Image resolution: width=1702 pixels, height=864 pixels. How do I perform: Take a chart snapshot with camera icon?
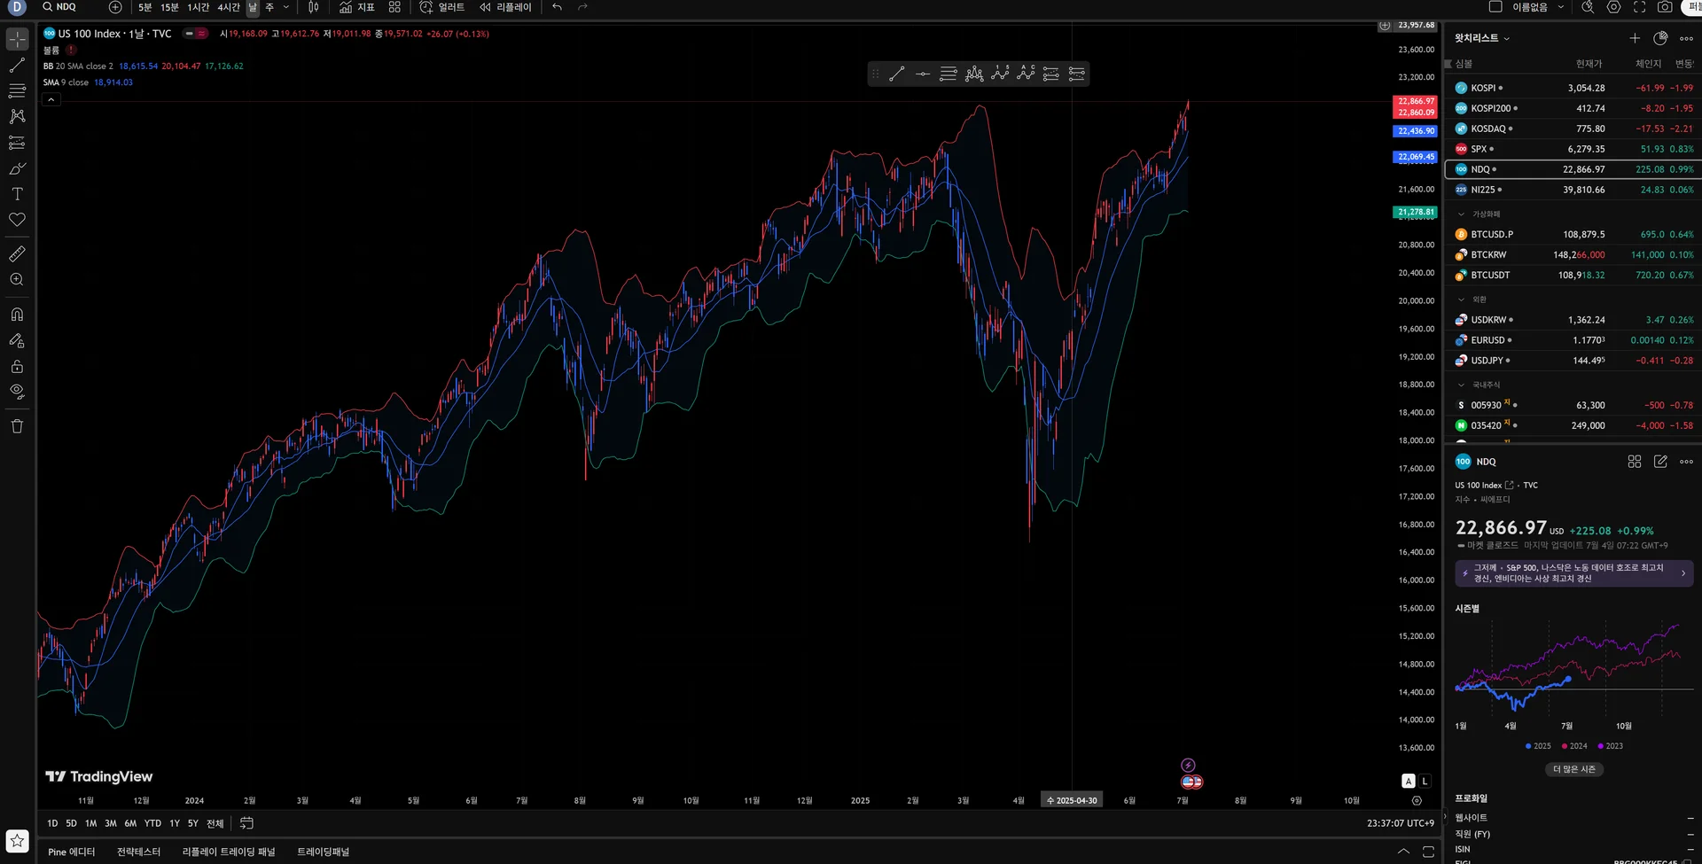coord(1665,7)
